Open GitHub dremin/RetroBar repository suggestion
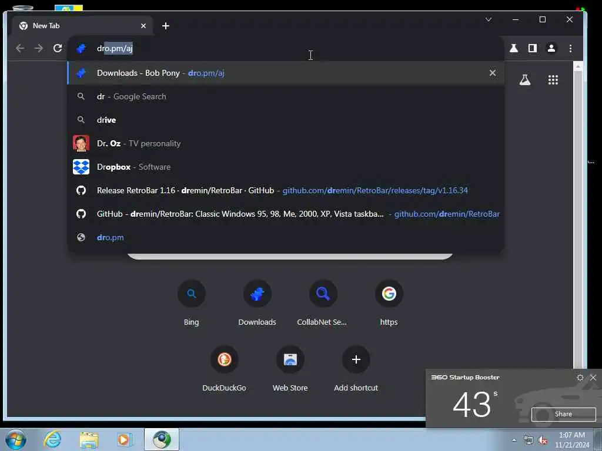The image size is (602, 451). pyautogui.click(x=286, y=214)
